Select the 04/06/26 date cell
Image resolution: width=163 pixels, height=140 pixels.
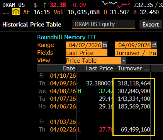(63, 107)
